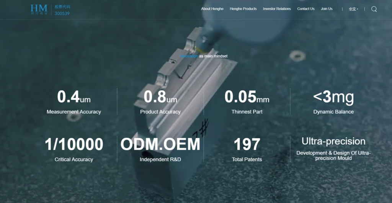Click 'Development & Design Of Ultra-precision Mould' text
Image resolution: width=392 pixels, height=203 pixels.
(x=333, y=156)
